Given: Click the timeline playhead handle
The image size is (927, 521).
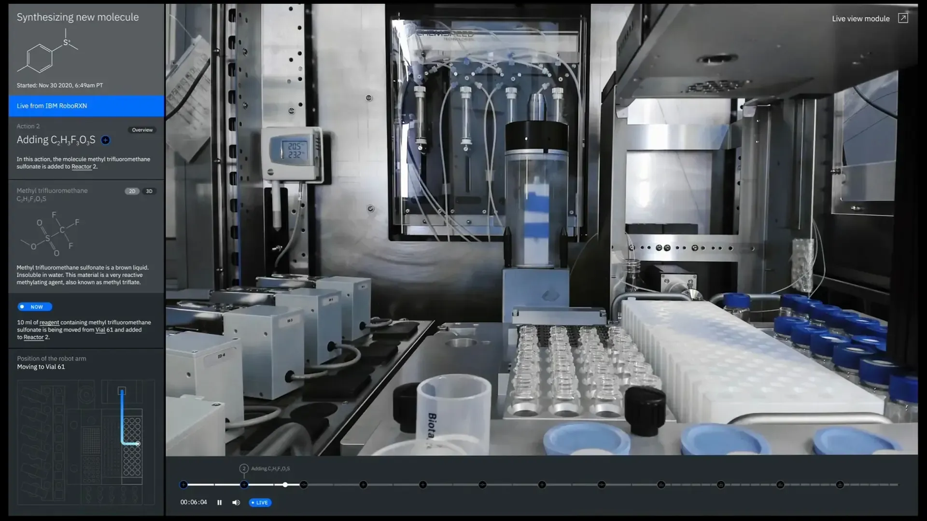Looking at the screenshot, I should pyautogui.click(x=285, y=484).
